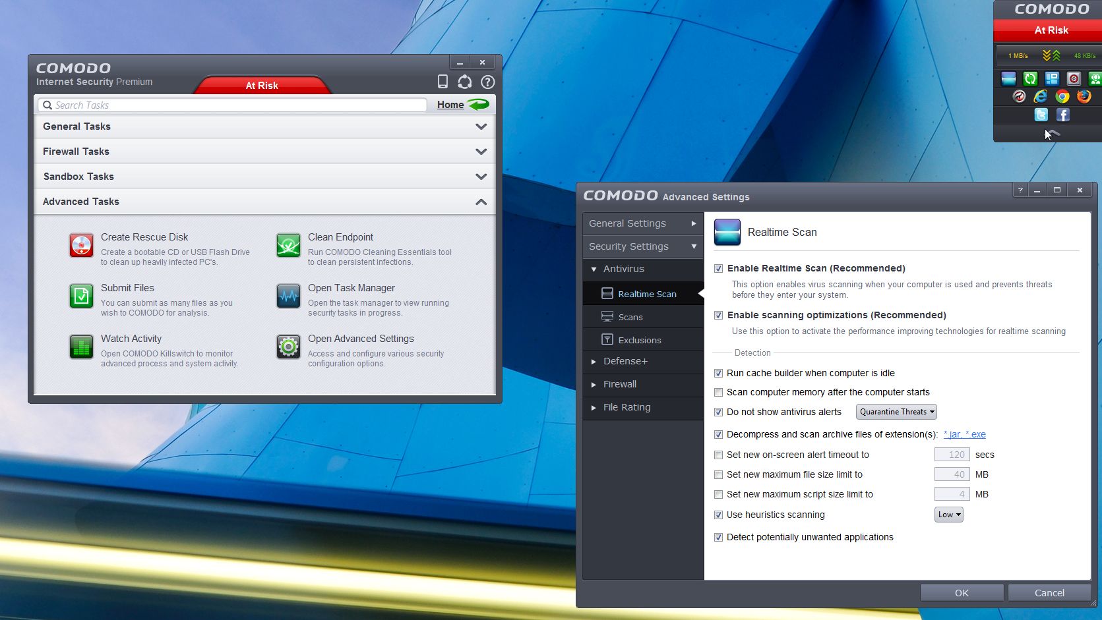
Task: Enable scanning computer memory after startup
Action: [x=718, y=393]
